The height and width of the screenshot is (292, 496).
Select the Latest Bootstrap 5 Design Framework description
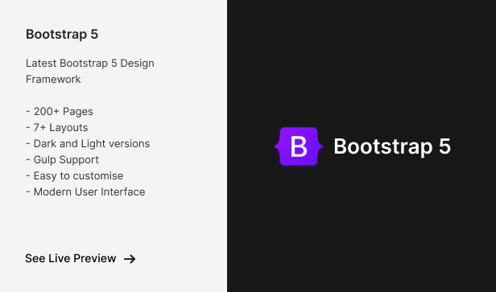point(90,71)
